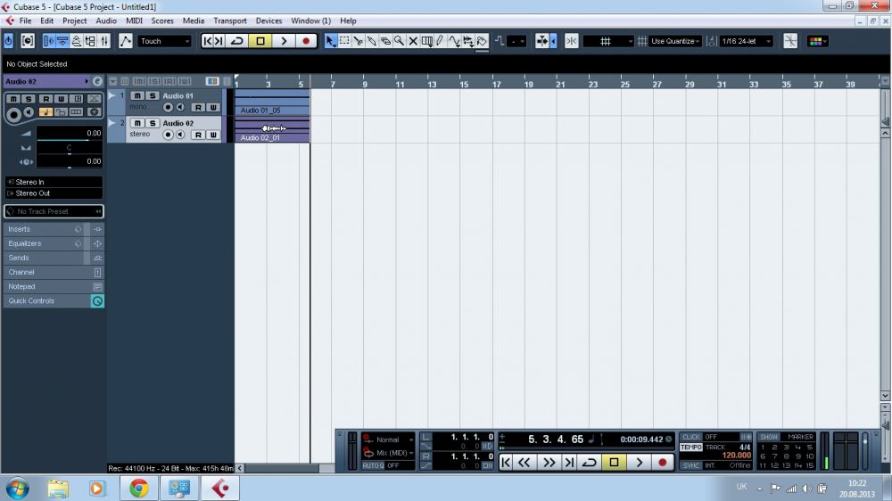Click the Automation Panel icon

(x=125, y=41)
